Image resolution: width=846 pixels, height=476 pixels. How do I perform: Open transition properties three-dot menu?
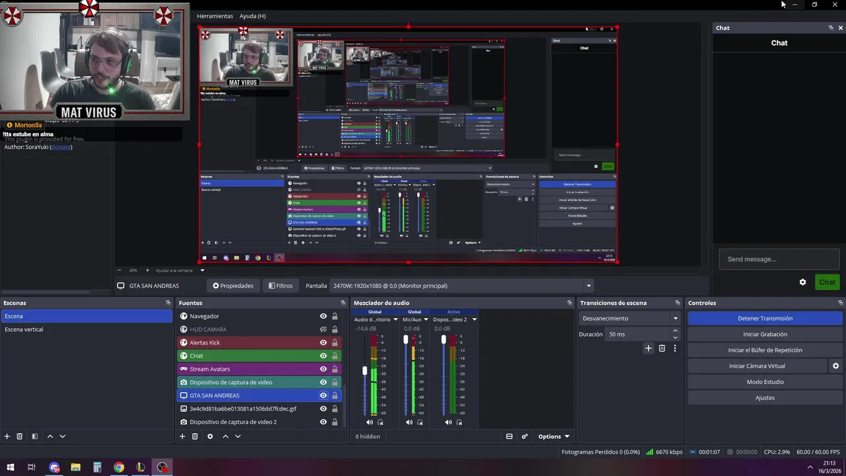click(x=675, y=348)
